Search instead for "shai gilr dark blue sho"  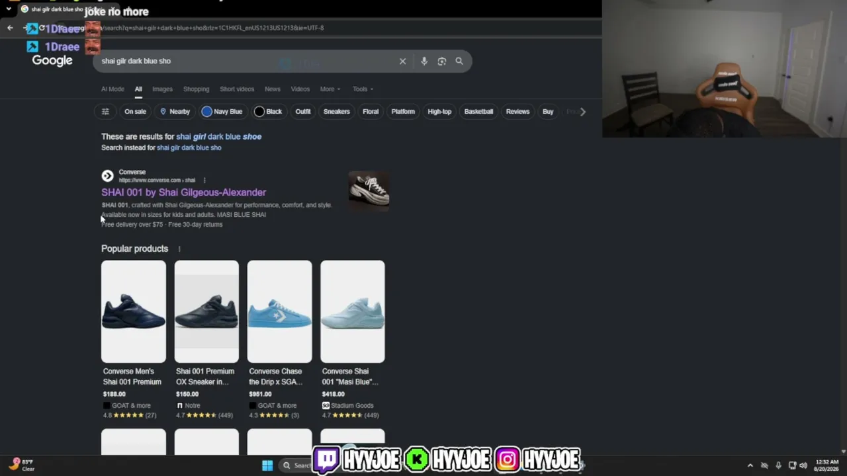189,147
